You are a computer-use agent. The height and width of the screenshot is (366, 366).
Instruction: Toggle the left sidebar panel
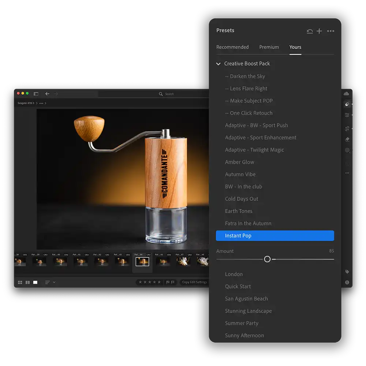pos(36,94)
